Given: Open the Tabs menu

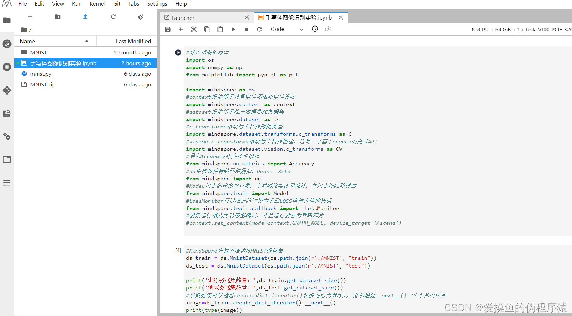Looking at the screenshot, I should point(134,4).
